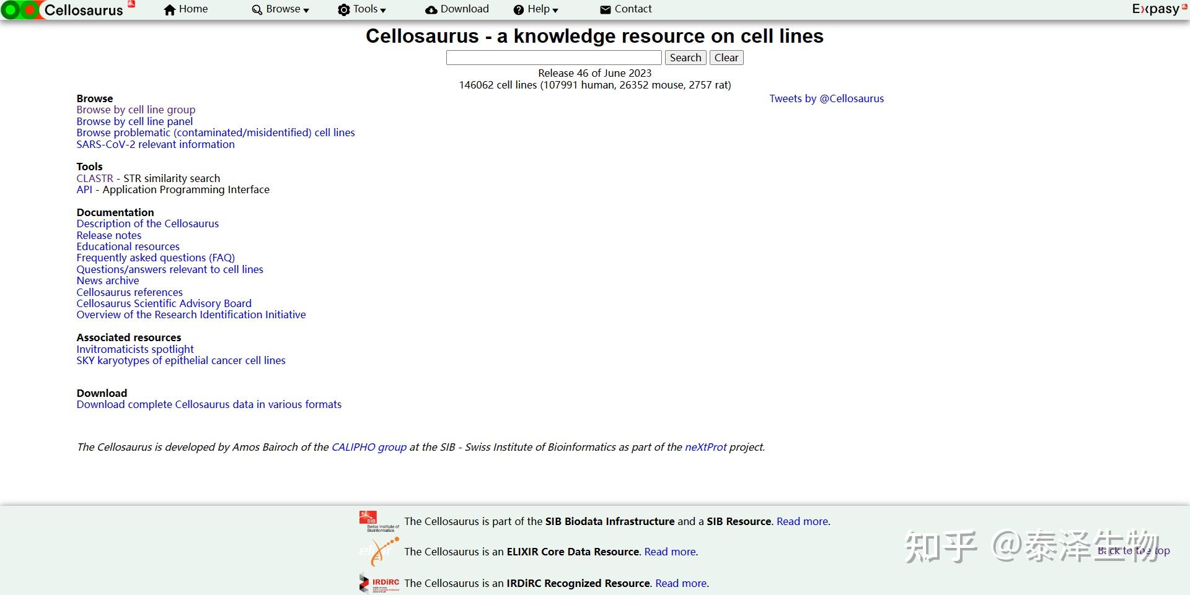The image size is (1190, 595).
Task: Open Browse problematic cell lines link
Action: pos(216,132)
